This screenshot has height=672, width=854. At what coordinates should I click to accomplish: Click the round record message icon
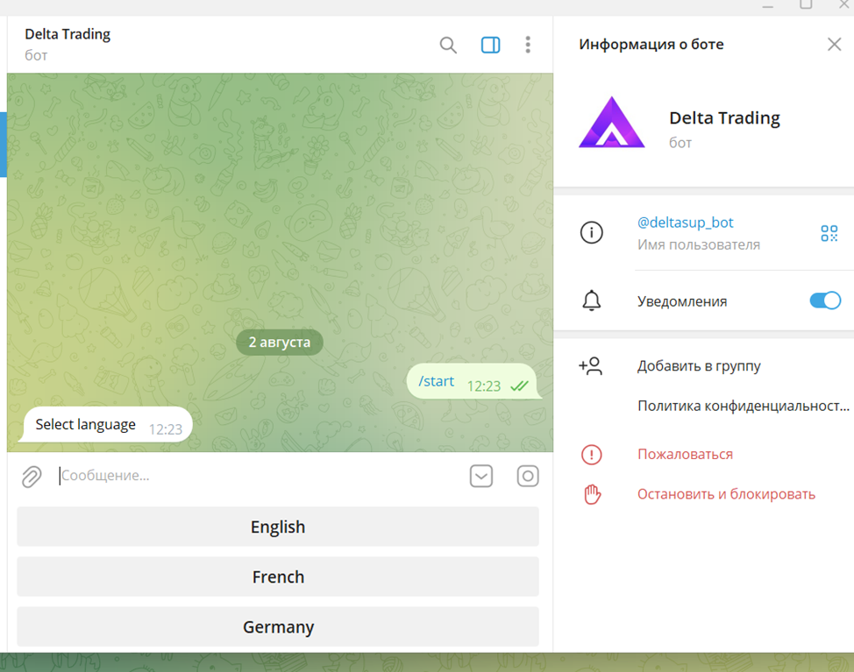[527, 476]
